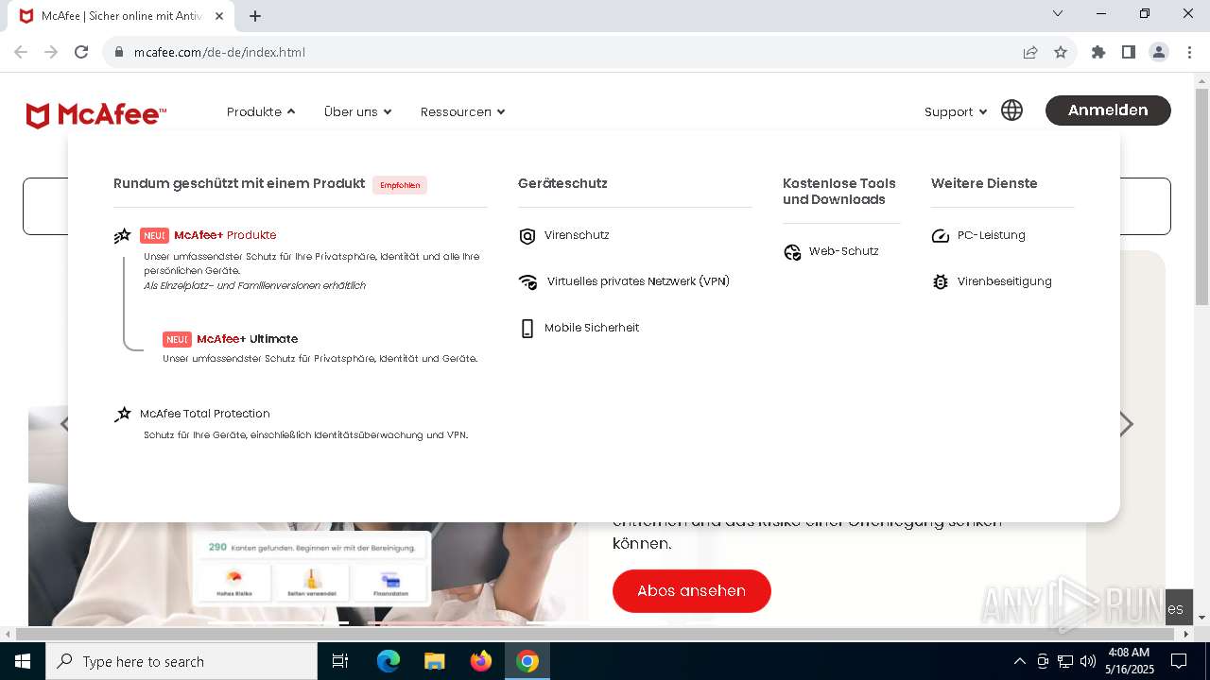Image resolution: width=1210 pixels, height=680 pixels.
Task: Click the Windows search box
Action: (x=181, y=661)
